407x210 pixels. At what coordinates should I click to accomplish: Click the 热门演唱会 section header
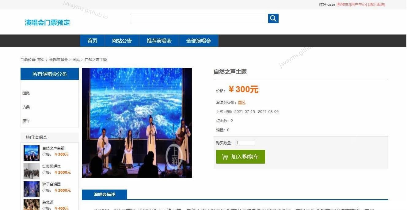pos(50,137)
